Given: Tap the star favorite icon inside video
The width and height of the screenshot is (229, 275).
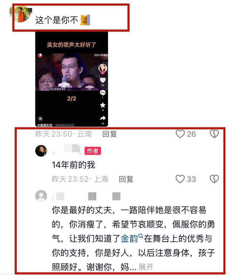Looking at the screenshot, I should tap(103, 105).
